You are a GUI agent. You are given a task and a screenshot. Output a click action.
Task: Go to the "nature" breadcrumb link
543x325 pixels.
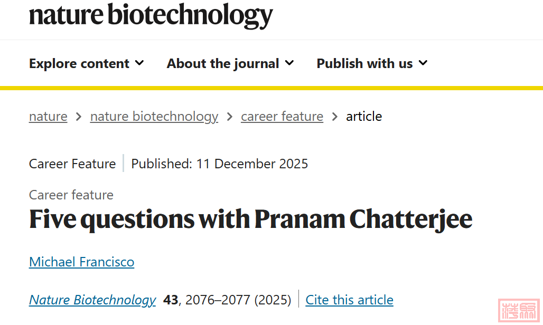click(48, 117)
